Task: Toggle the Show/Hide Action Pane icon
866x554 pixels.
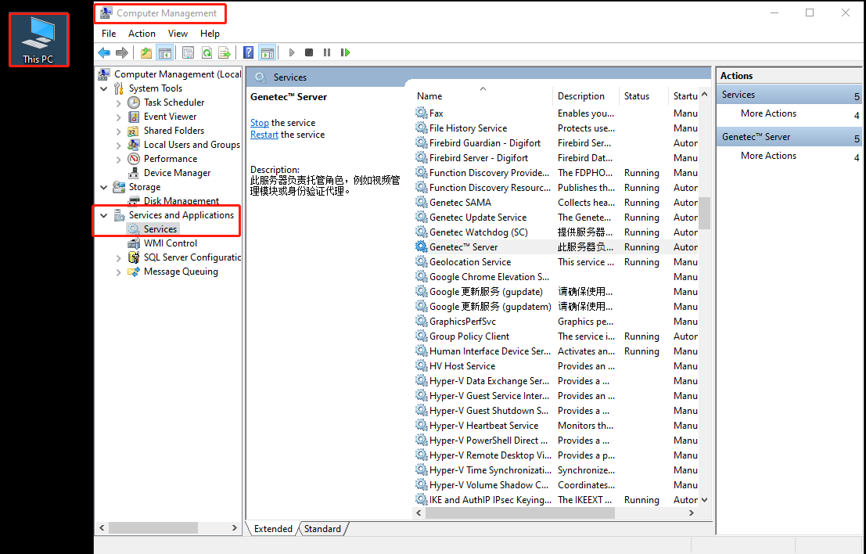Action: tap(268, 52)
